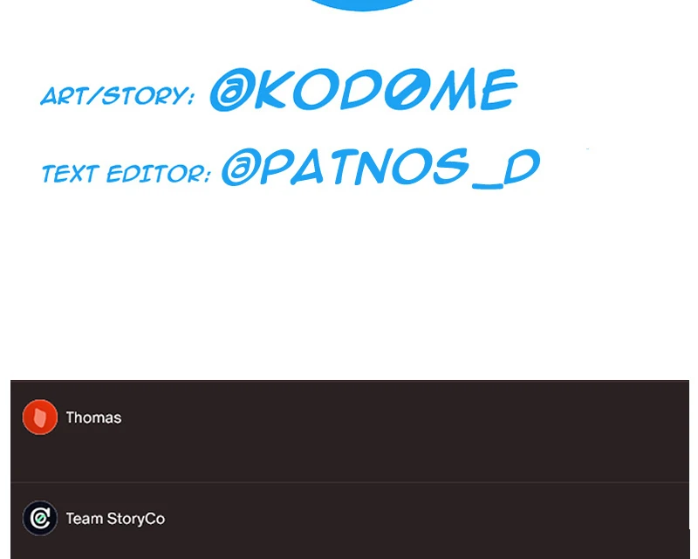Select the TEXT EDITOR: label
698x559 pixels.
(x=126, y=173)
